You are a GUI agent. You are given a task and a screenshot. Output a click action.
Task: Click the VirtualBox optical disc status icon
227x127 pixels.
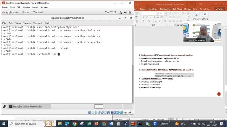point(93,113)
